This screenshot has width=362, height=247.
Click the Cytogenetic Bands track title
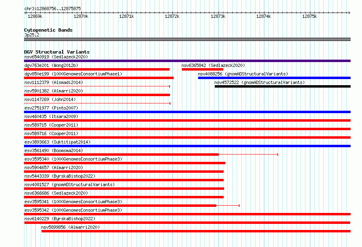pyautogui.click(x=48, y=30)
